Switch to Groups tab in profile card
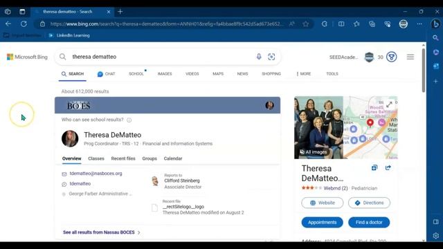 [150, 158]
